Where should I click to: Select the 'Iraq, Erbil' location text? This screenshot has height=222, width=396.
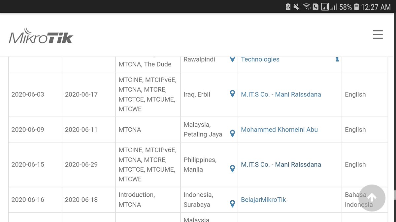point(197,94)
